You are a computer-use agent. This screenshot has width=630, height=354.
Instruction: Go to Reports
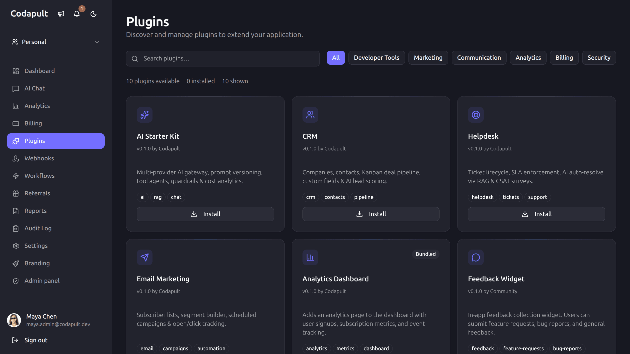coord(56,211)
